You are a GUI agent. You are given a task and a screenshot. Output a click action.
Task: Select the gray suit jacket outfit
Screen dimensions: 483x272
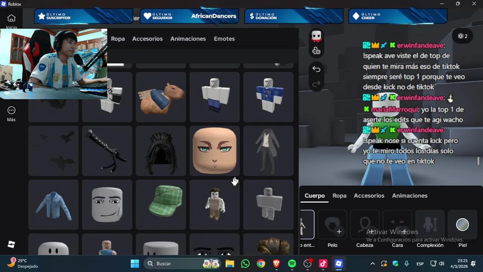(268, 151)
